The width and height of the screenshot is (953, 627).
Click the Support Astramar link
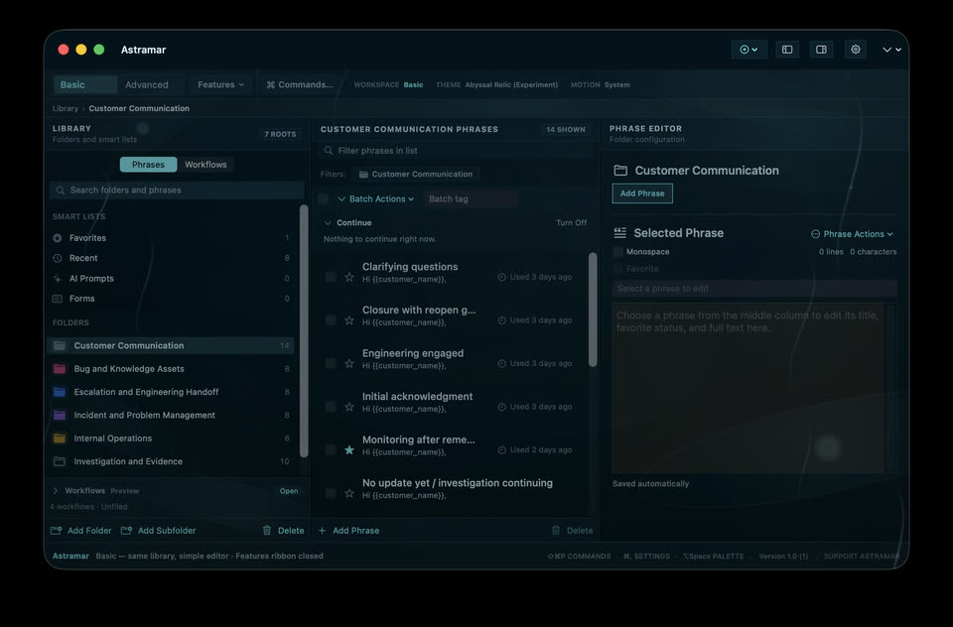point(862,556)
